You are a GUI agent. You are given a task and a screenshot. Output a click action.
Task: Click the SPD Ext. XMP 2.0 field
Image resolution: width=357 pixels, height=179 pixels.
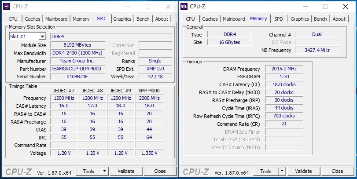point(155,69)
